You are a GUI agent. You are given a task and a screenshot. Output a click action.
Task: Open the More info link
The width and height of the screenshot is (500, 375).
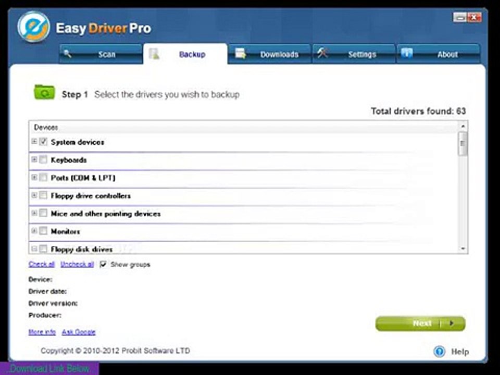point(42,332)
